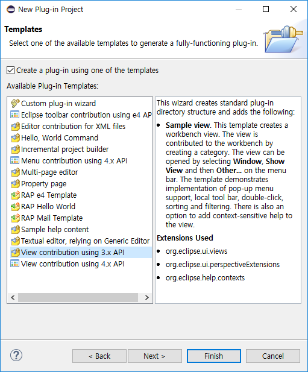Viewport: 308px width, 372px height.
Task: Click the Property page icon
Action: tap(15, 184)
